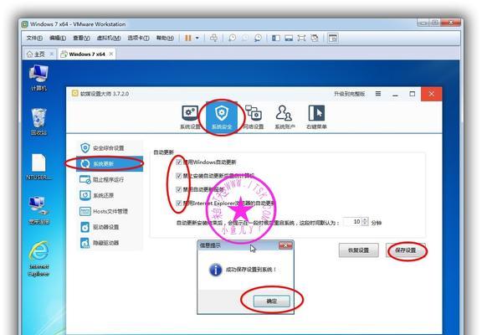The image size is (482, 335).
Task: Open the 系统账户 users icon
Action: 285,117
